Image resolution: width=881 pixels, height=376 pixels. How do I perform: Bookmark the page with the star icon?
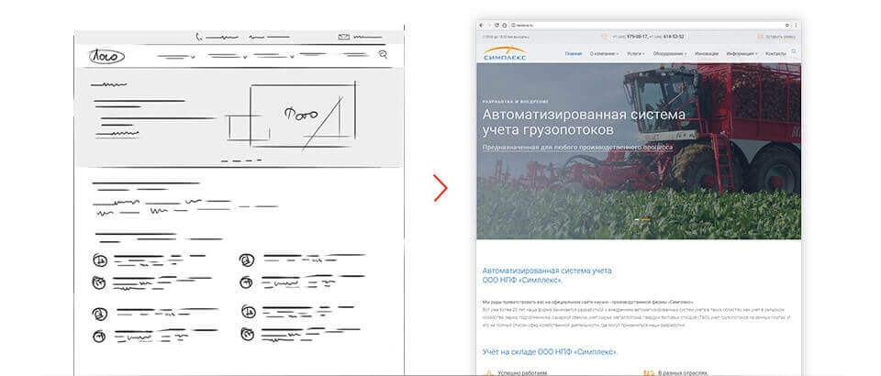pos(787,26)
